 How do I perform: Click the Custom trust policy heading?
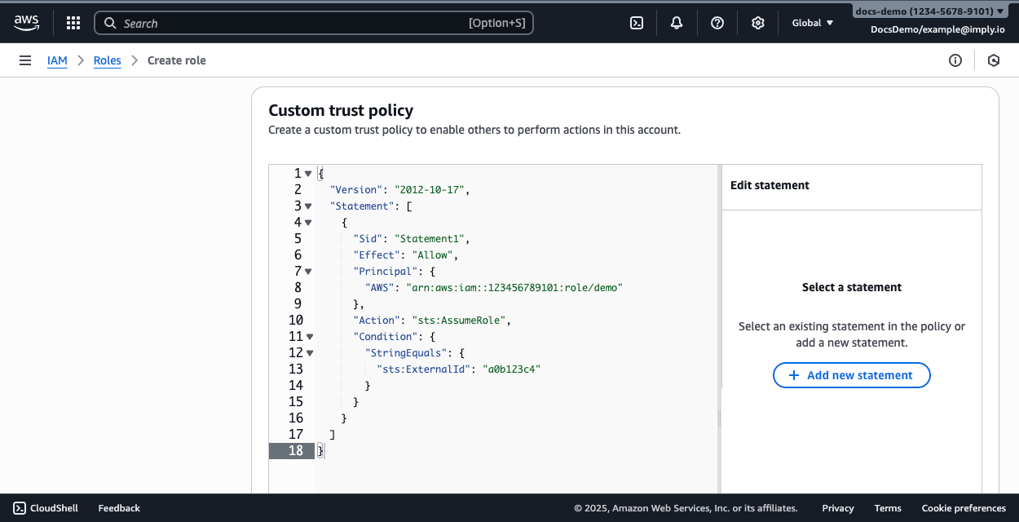coord(341,111)
